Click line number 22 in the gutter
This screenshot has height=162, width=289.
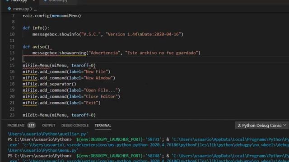point(12,109)
